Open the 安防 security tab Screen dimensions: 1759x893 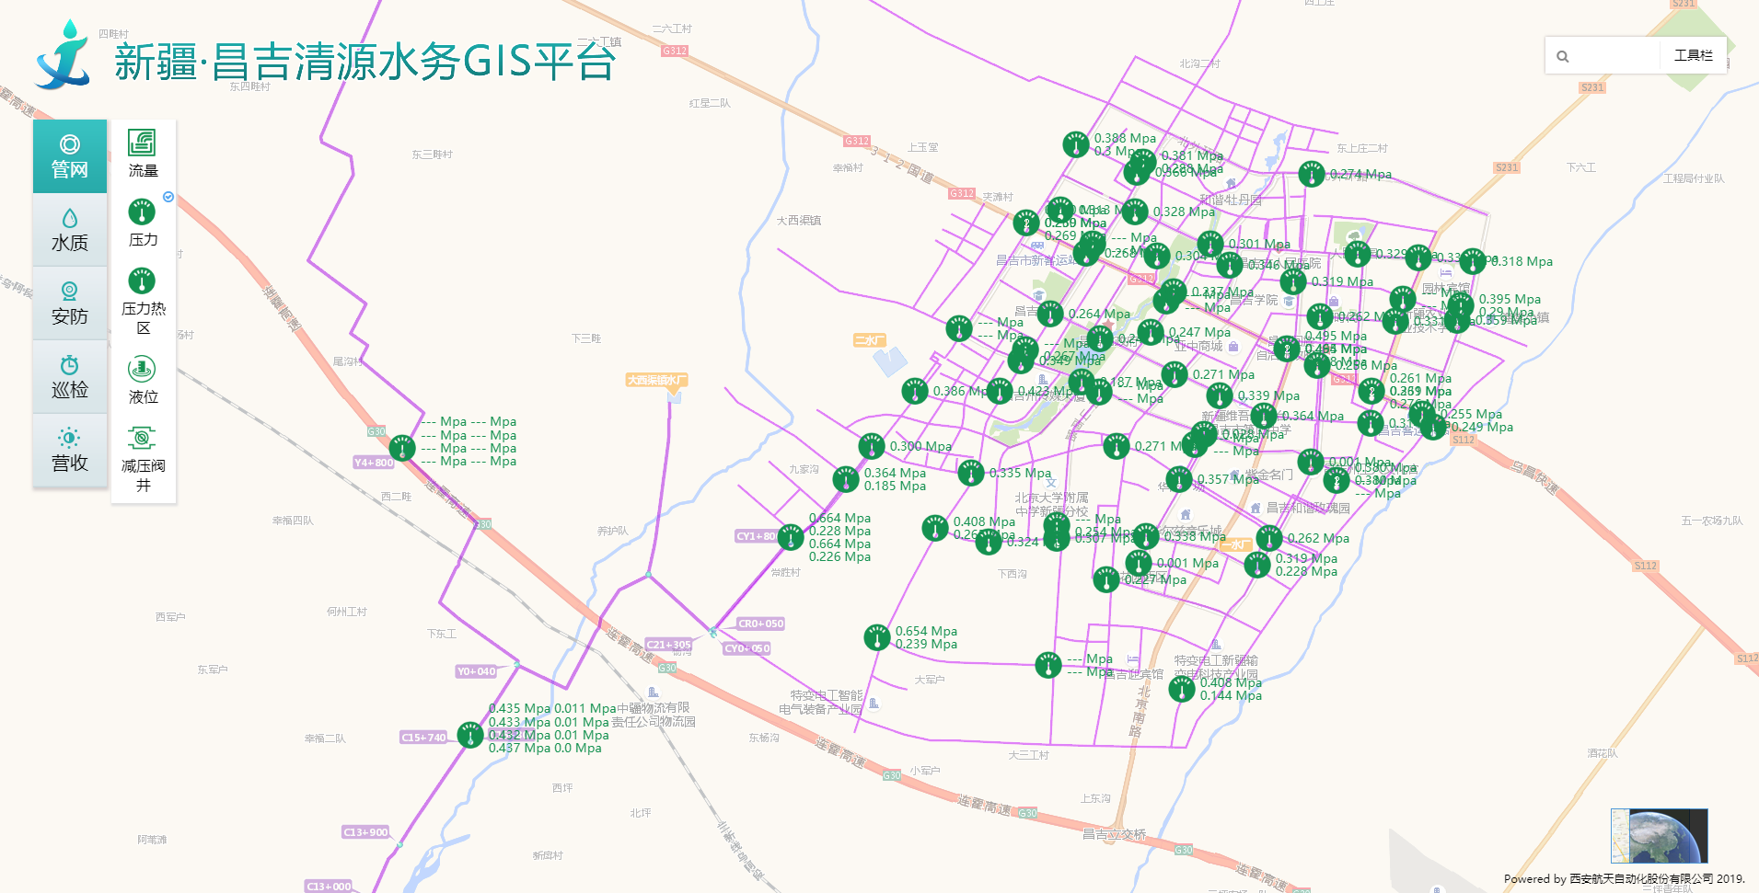pyautogui.click(x=70, y=303)
